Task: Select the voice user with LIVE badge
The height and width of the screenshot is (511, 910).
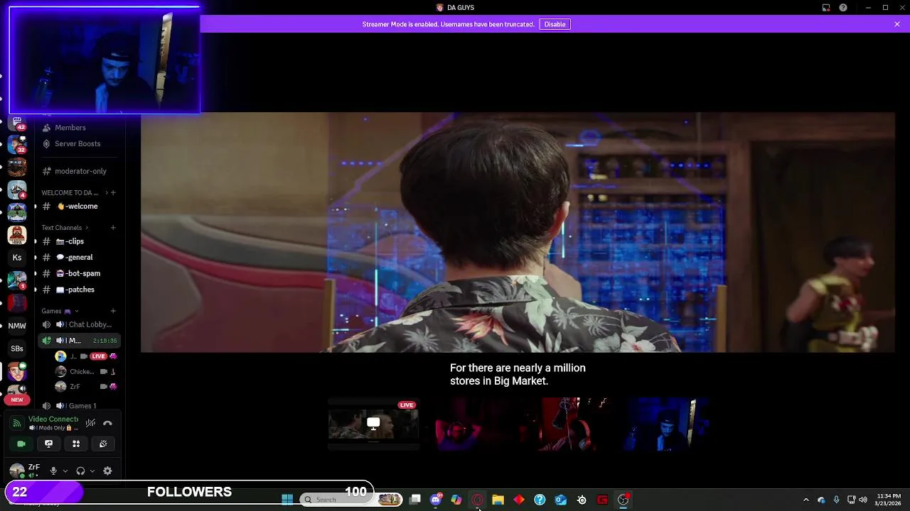Action: (85, 356)
